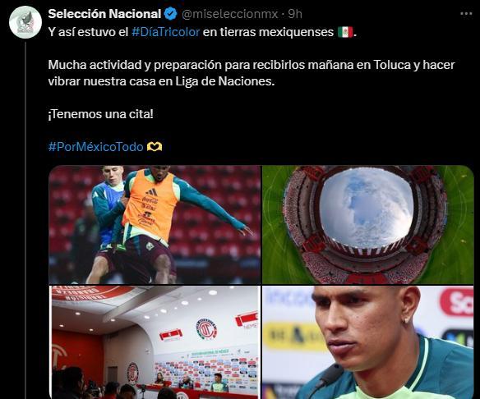Open the fisheye aerial stadium photo
Viewport: 480px width, 399px height.
368,225
